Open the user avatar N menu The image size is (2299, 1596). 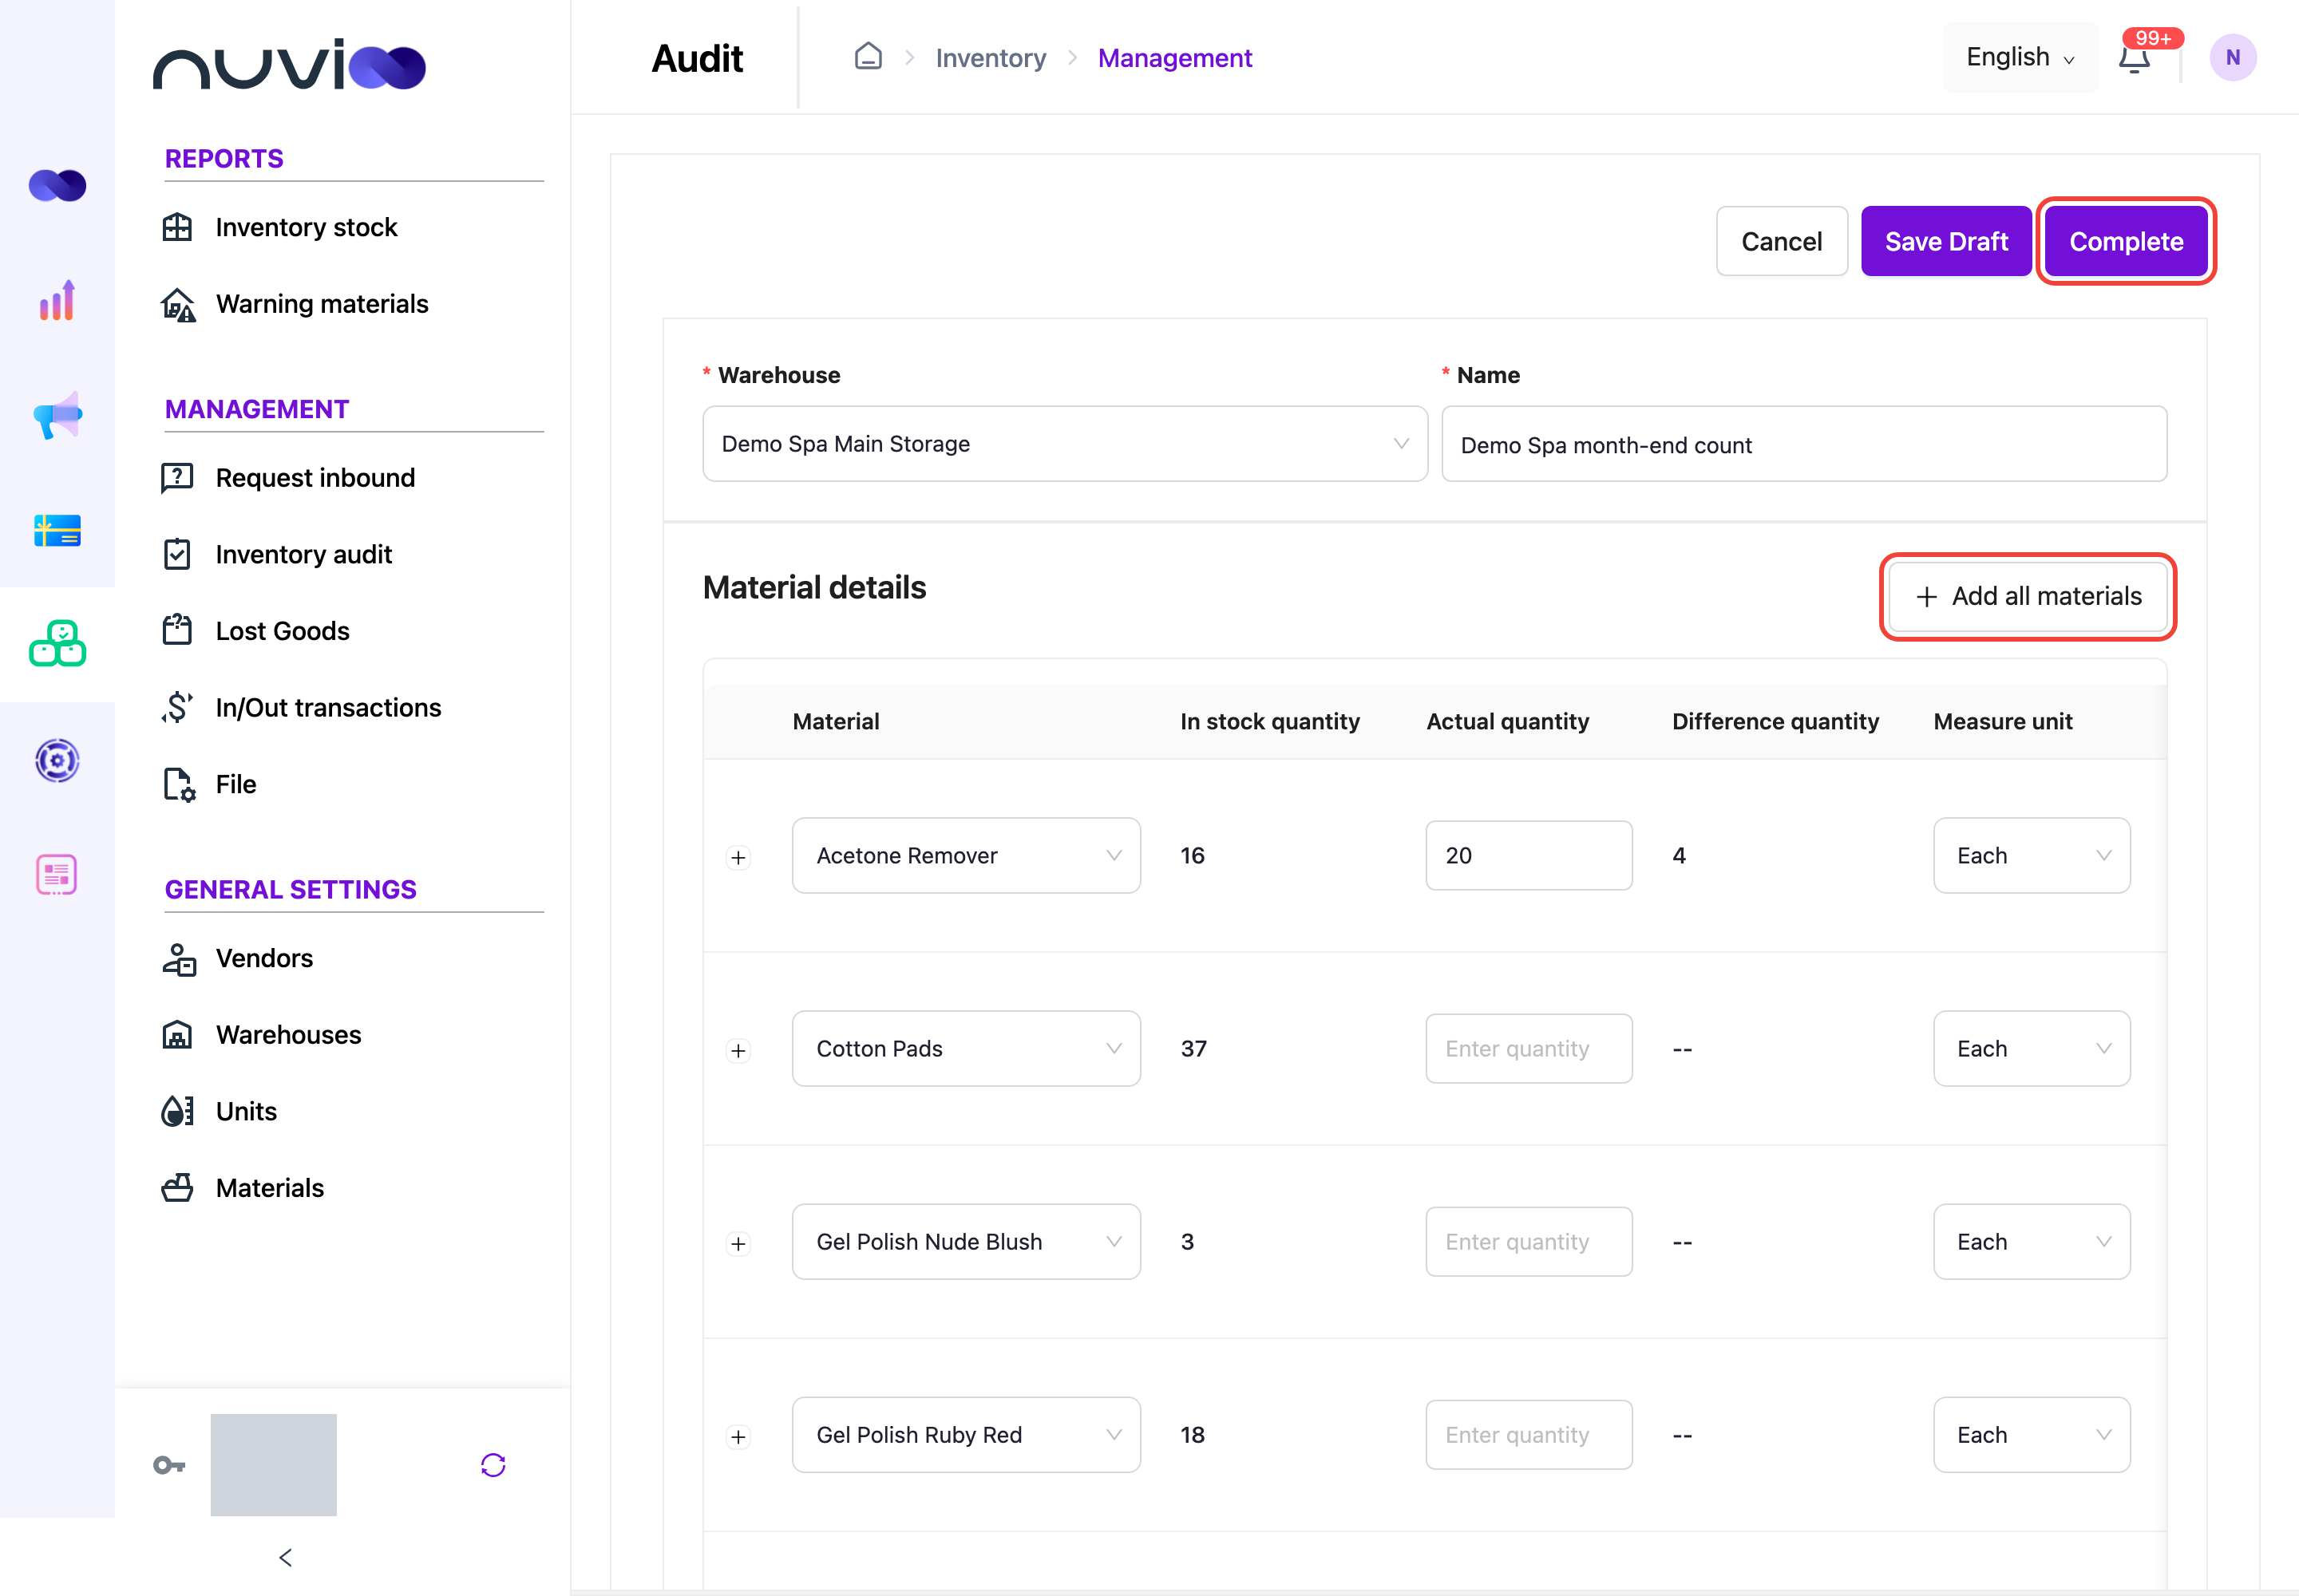(2233, 58)
